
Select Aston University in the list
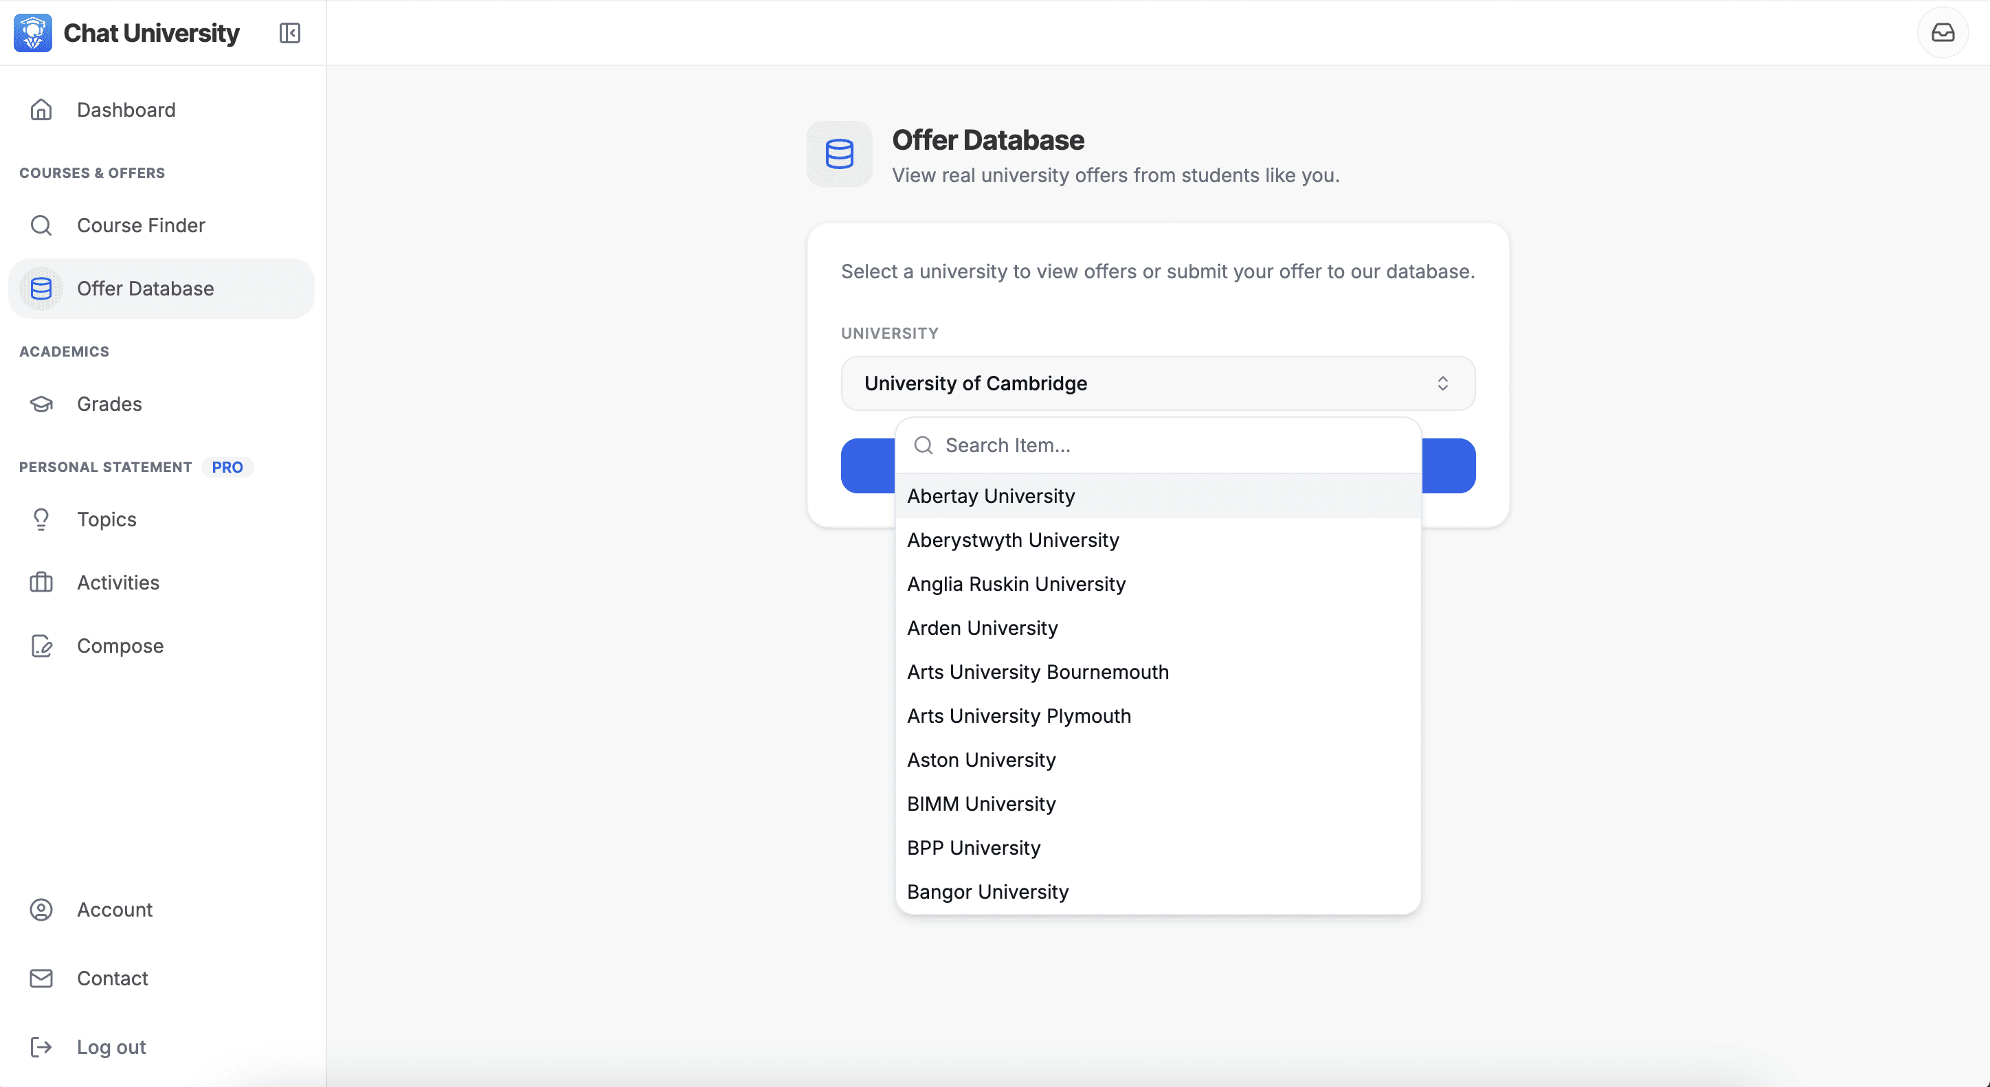[981, 759]
